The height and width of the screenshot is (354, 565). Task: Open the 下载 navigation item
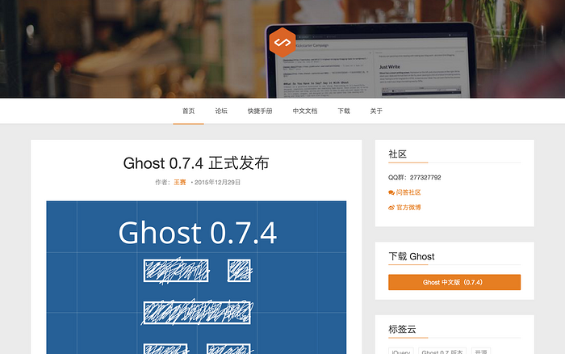(344, 112)
